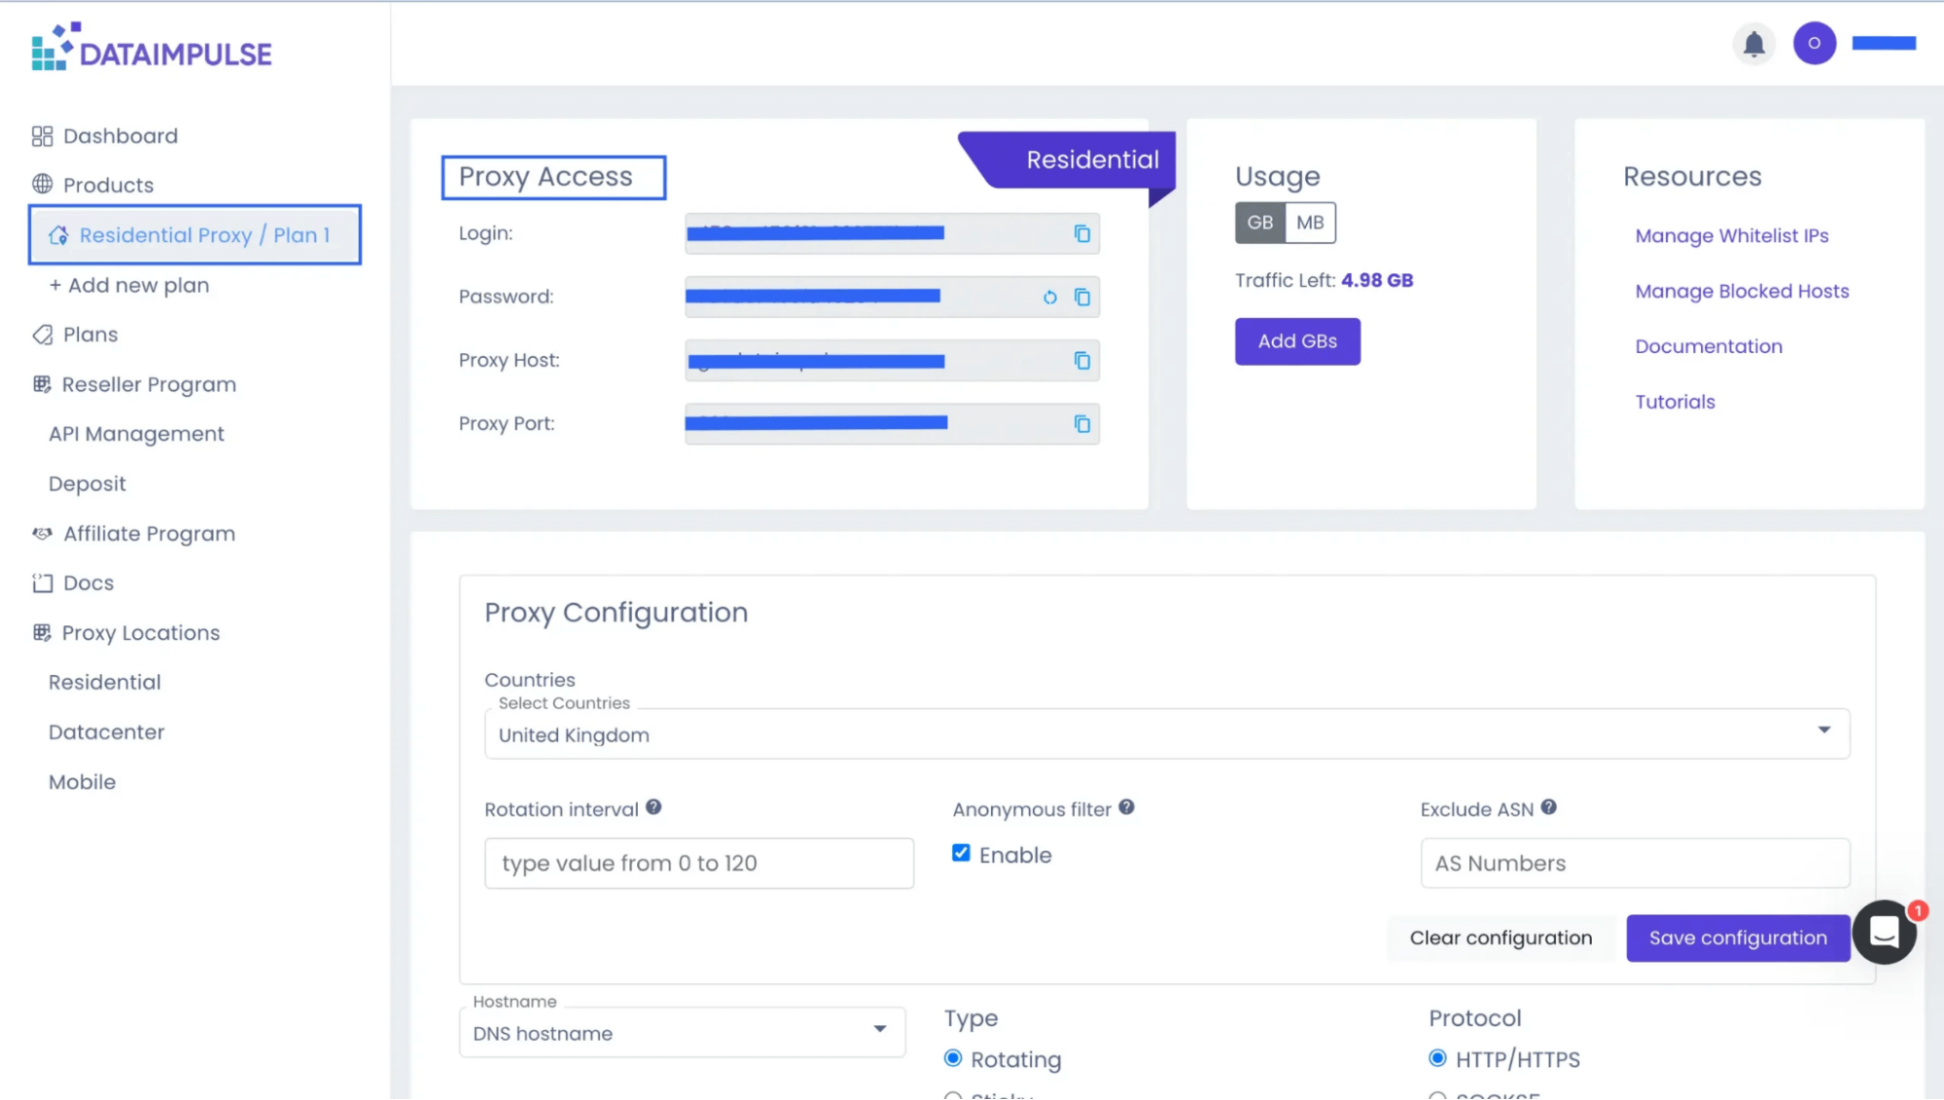Open the notifications bell

[1753, 44]
